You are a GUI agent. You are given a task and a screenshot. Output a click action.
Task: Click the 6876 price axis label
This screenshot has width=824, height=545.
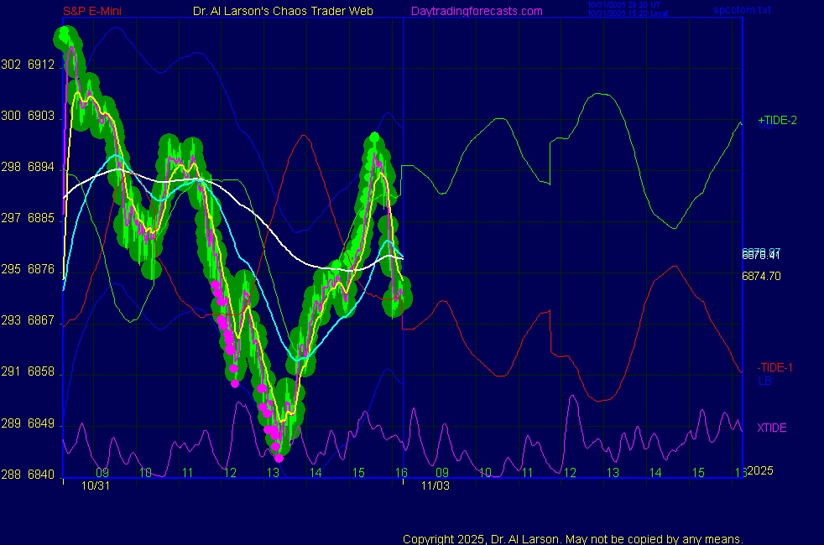41,269
